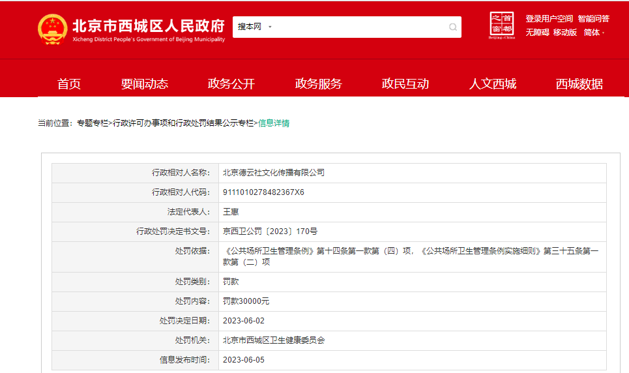Open the 政务服务 menu item
This screenshot has height=373, width=629.
tap(318, 84)
